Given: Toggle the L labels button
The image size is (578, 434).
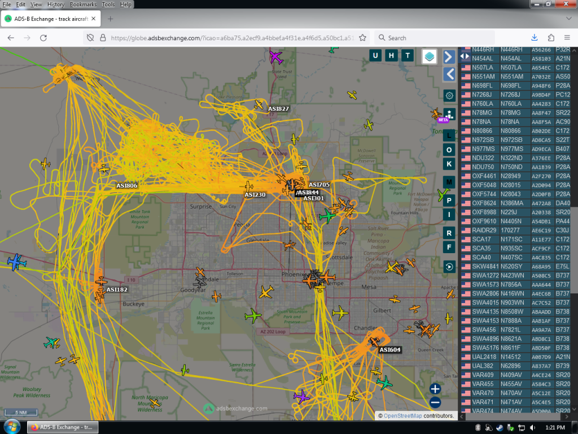Looking at the screenshot, I should pyautogui.click(x=449, y=136).
